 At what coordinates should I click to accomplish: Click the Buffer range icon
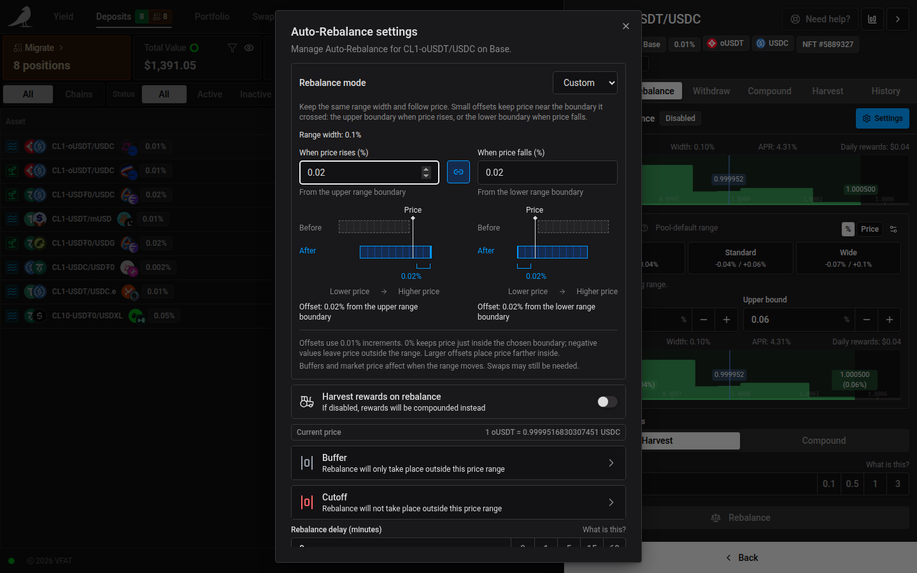(x=307, y=463)
